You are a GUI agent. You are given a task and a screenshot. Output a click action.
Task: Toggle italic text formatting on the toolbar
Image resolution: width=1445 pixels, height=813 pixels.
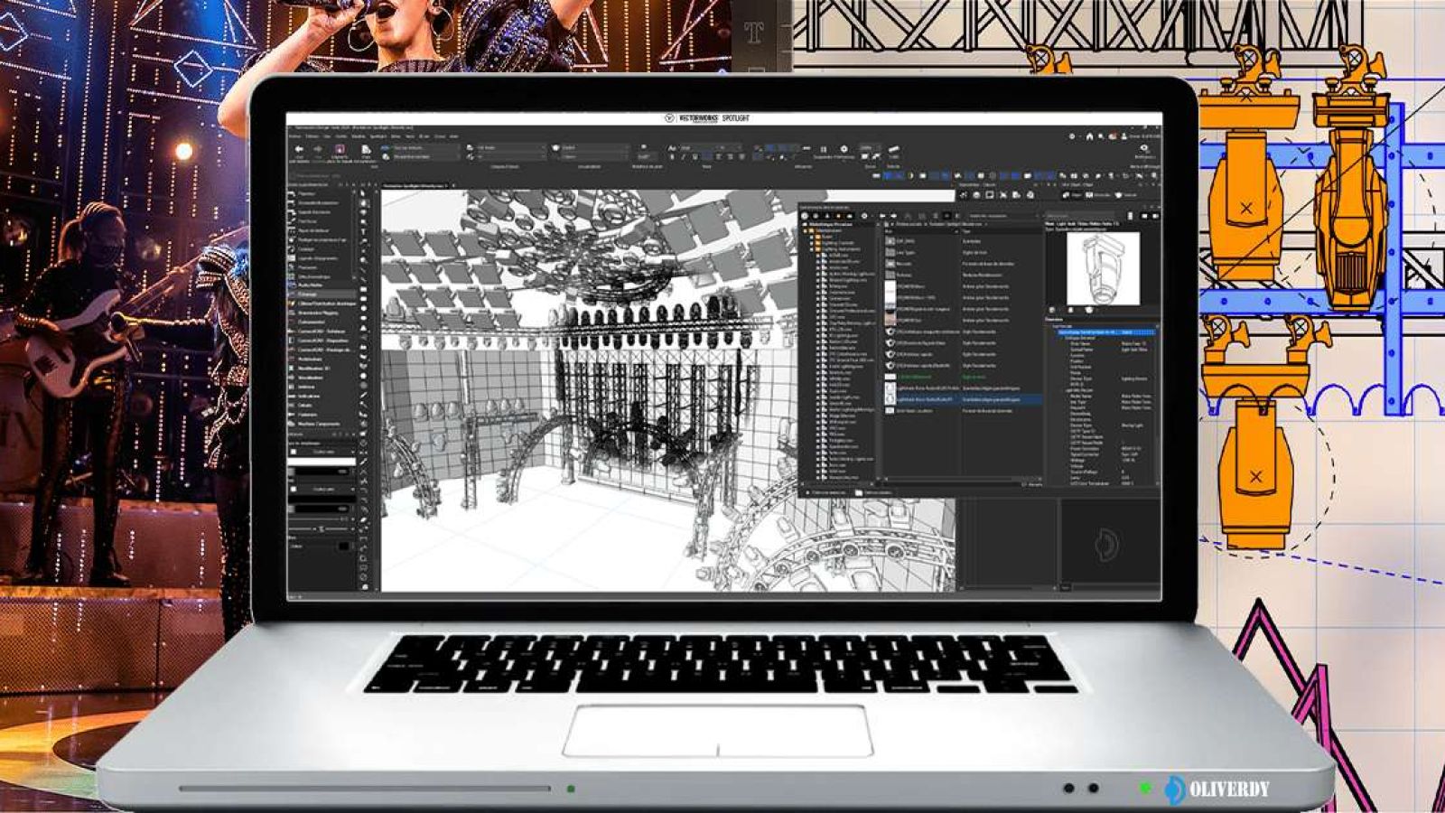tap(683, 155)
